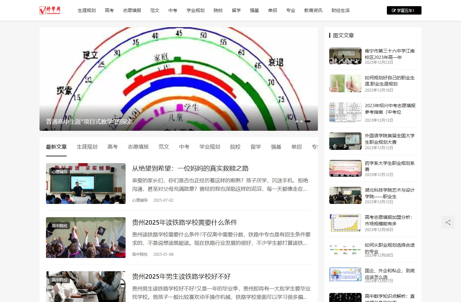Open 专业 in top navigation

291,10
